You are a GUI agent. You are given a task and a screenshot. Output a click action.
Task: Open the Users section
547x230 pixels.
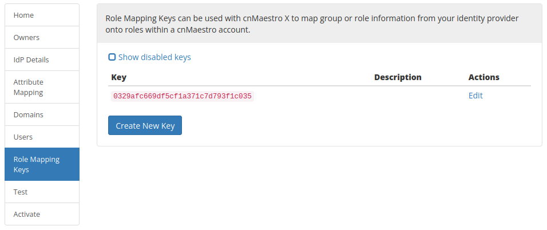pyautogui.click(x=42, y=137)
